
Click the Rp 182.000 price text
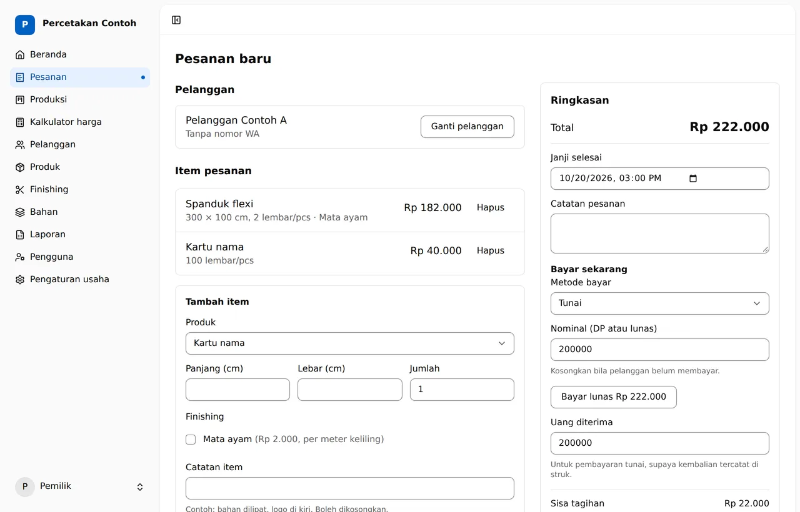(x=432, y=208)
